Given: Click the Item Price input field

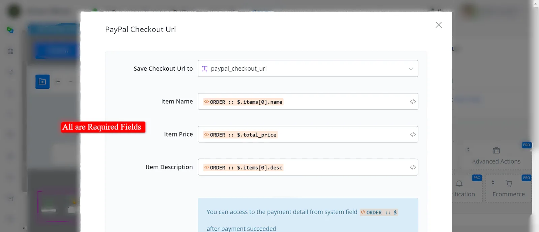Looking at the screenshot, I should [x=308, y=134].
